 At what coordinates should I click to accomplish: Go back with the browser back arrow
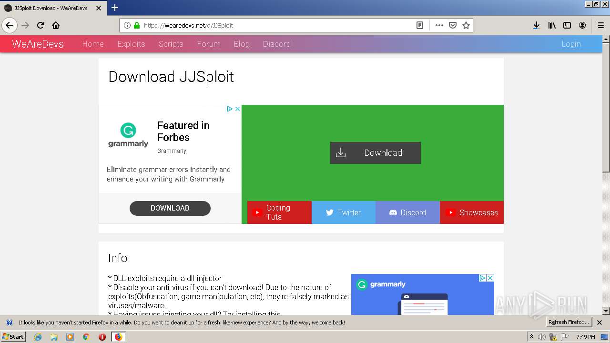pos(10,25)
